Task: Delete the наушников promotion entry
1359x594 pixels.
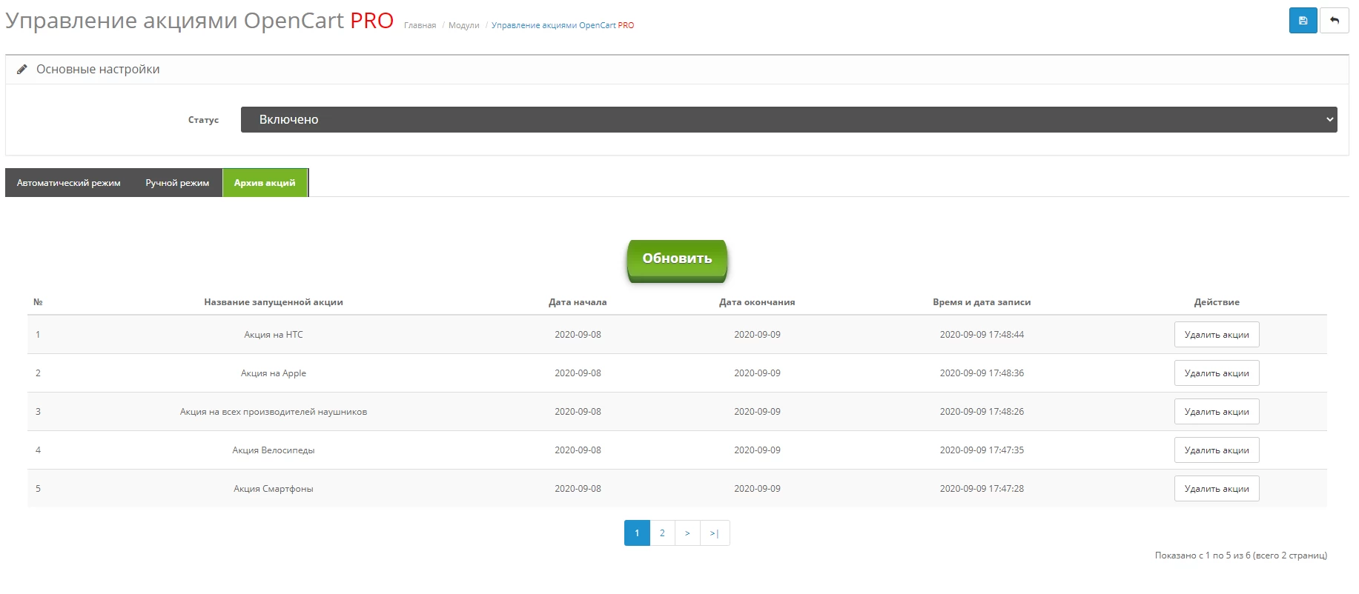Action: click(1217, 412)
